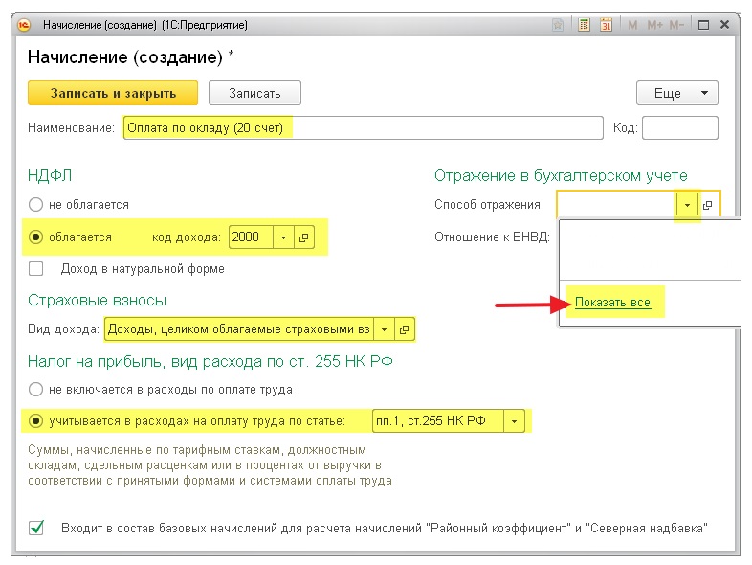Click the 'пп.1, ст.255 НК РФ' field
This screenshot has height=565, width=752.
(438, 421)
